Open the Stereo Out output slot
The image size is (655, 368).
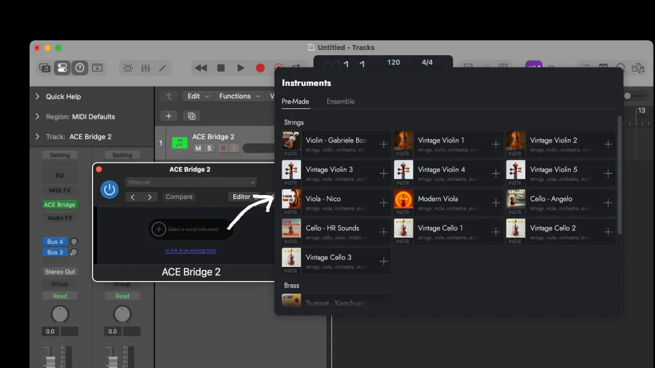pyautogui.click(x=60, y=272)
